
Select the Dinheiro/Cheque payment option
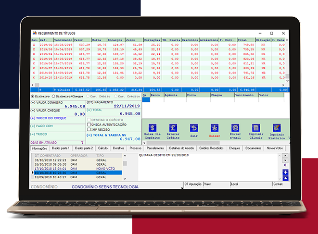tap(54, 96)
